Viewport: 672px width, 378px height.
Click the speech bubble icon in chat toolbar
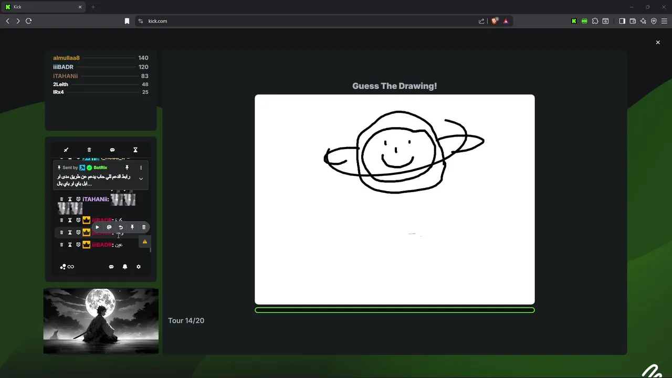pyautogui.click(x=112, y=150)
